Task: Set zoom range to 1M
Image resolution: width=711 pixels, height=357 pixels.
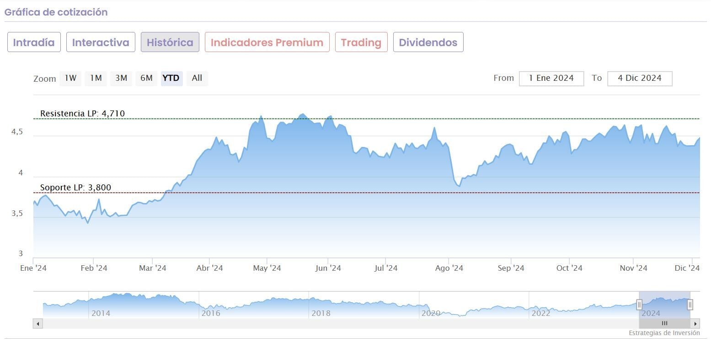Action: point(96,78)
